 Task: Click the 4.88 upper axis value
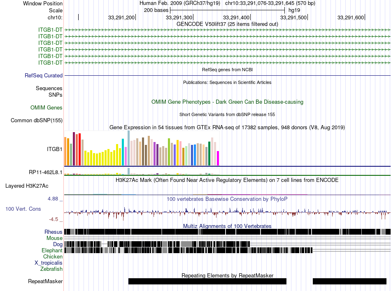coord(53,199)
